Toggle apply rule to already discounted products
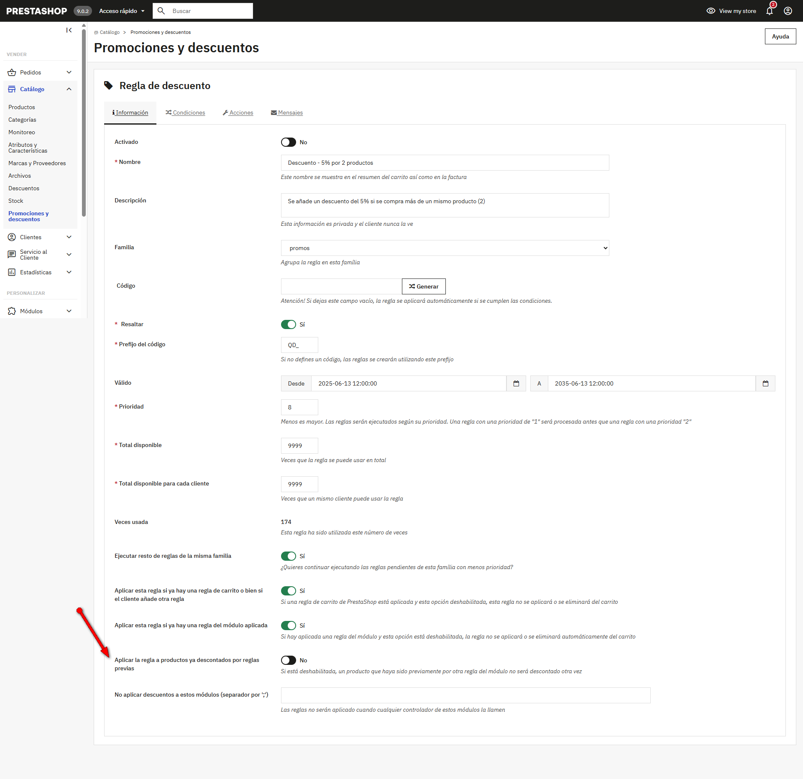The width and height of the screenshot is (803, 779). click(x=288, y=660)
